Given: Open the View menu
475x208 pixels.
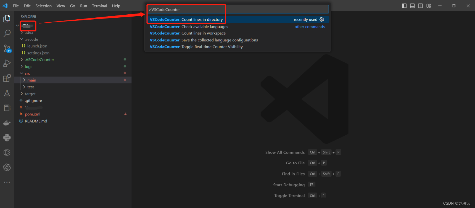Looking at the screenshot, I should click(61, 6).
